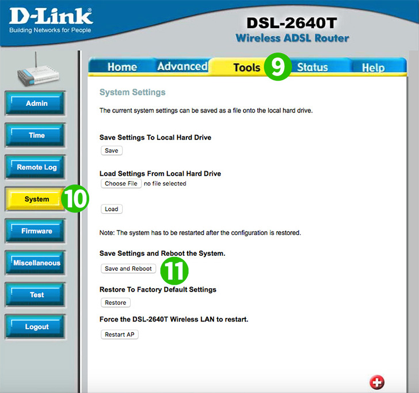Open the Time settings page
This screenshot has width=419, height=393.
[35, 135]
